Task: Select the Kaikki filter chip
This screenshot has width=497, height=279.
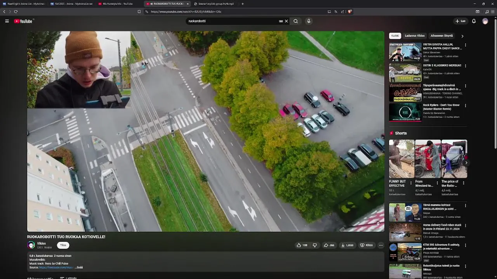Action: pos(395,36)
